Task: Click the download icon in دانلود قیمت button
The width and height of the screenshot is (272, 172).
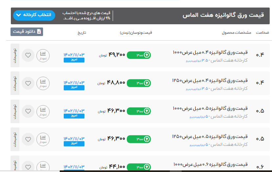Action: (x=39, y=32)
